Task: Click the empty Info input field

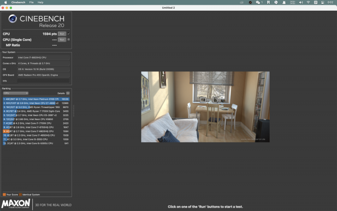Action: click(x=43, y=81)
